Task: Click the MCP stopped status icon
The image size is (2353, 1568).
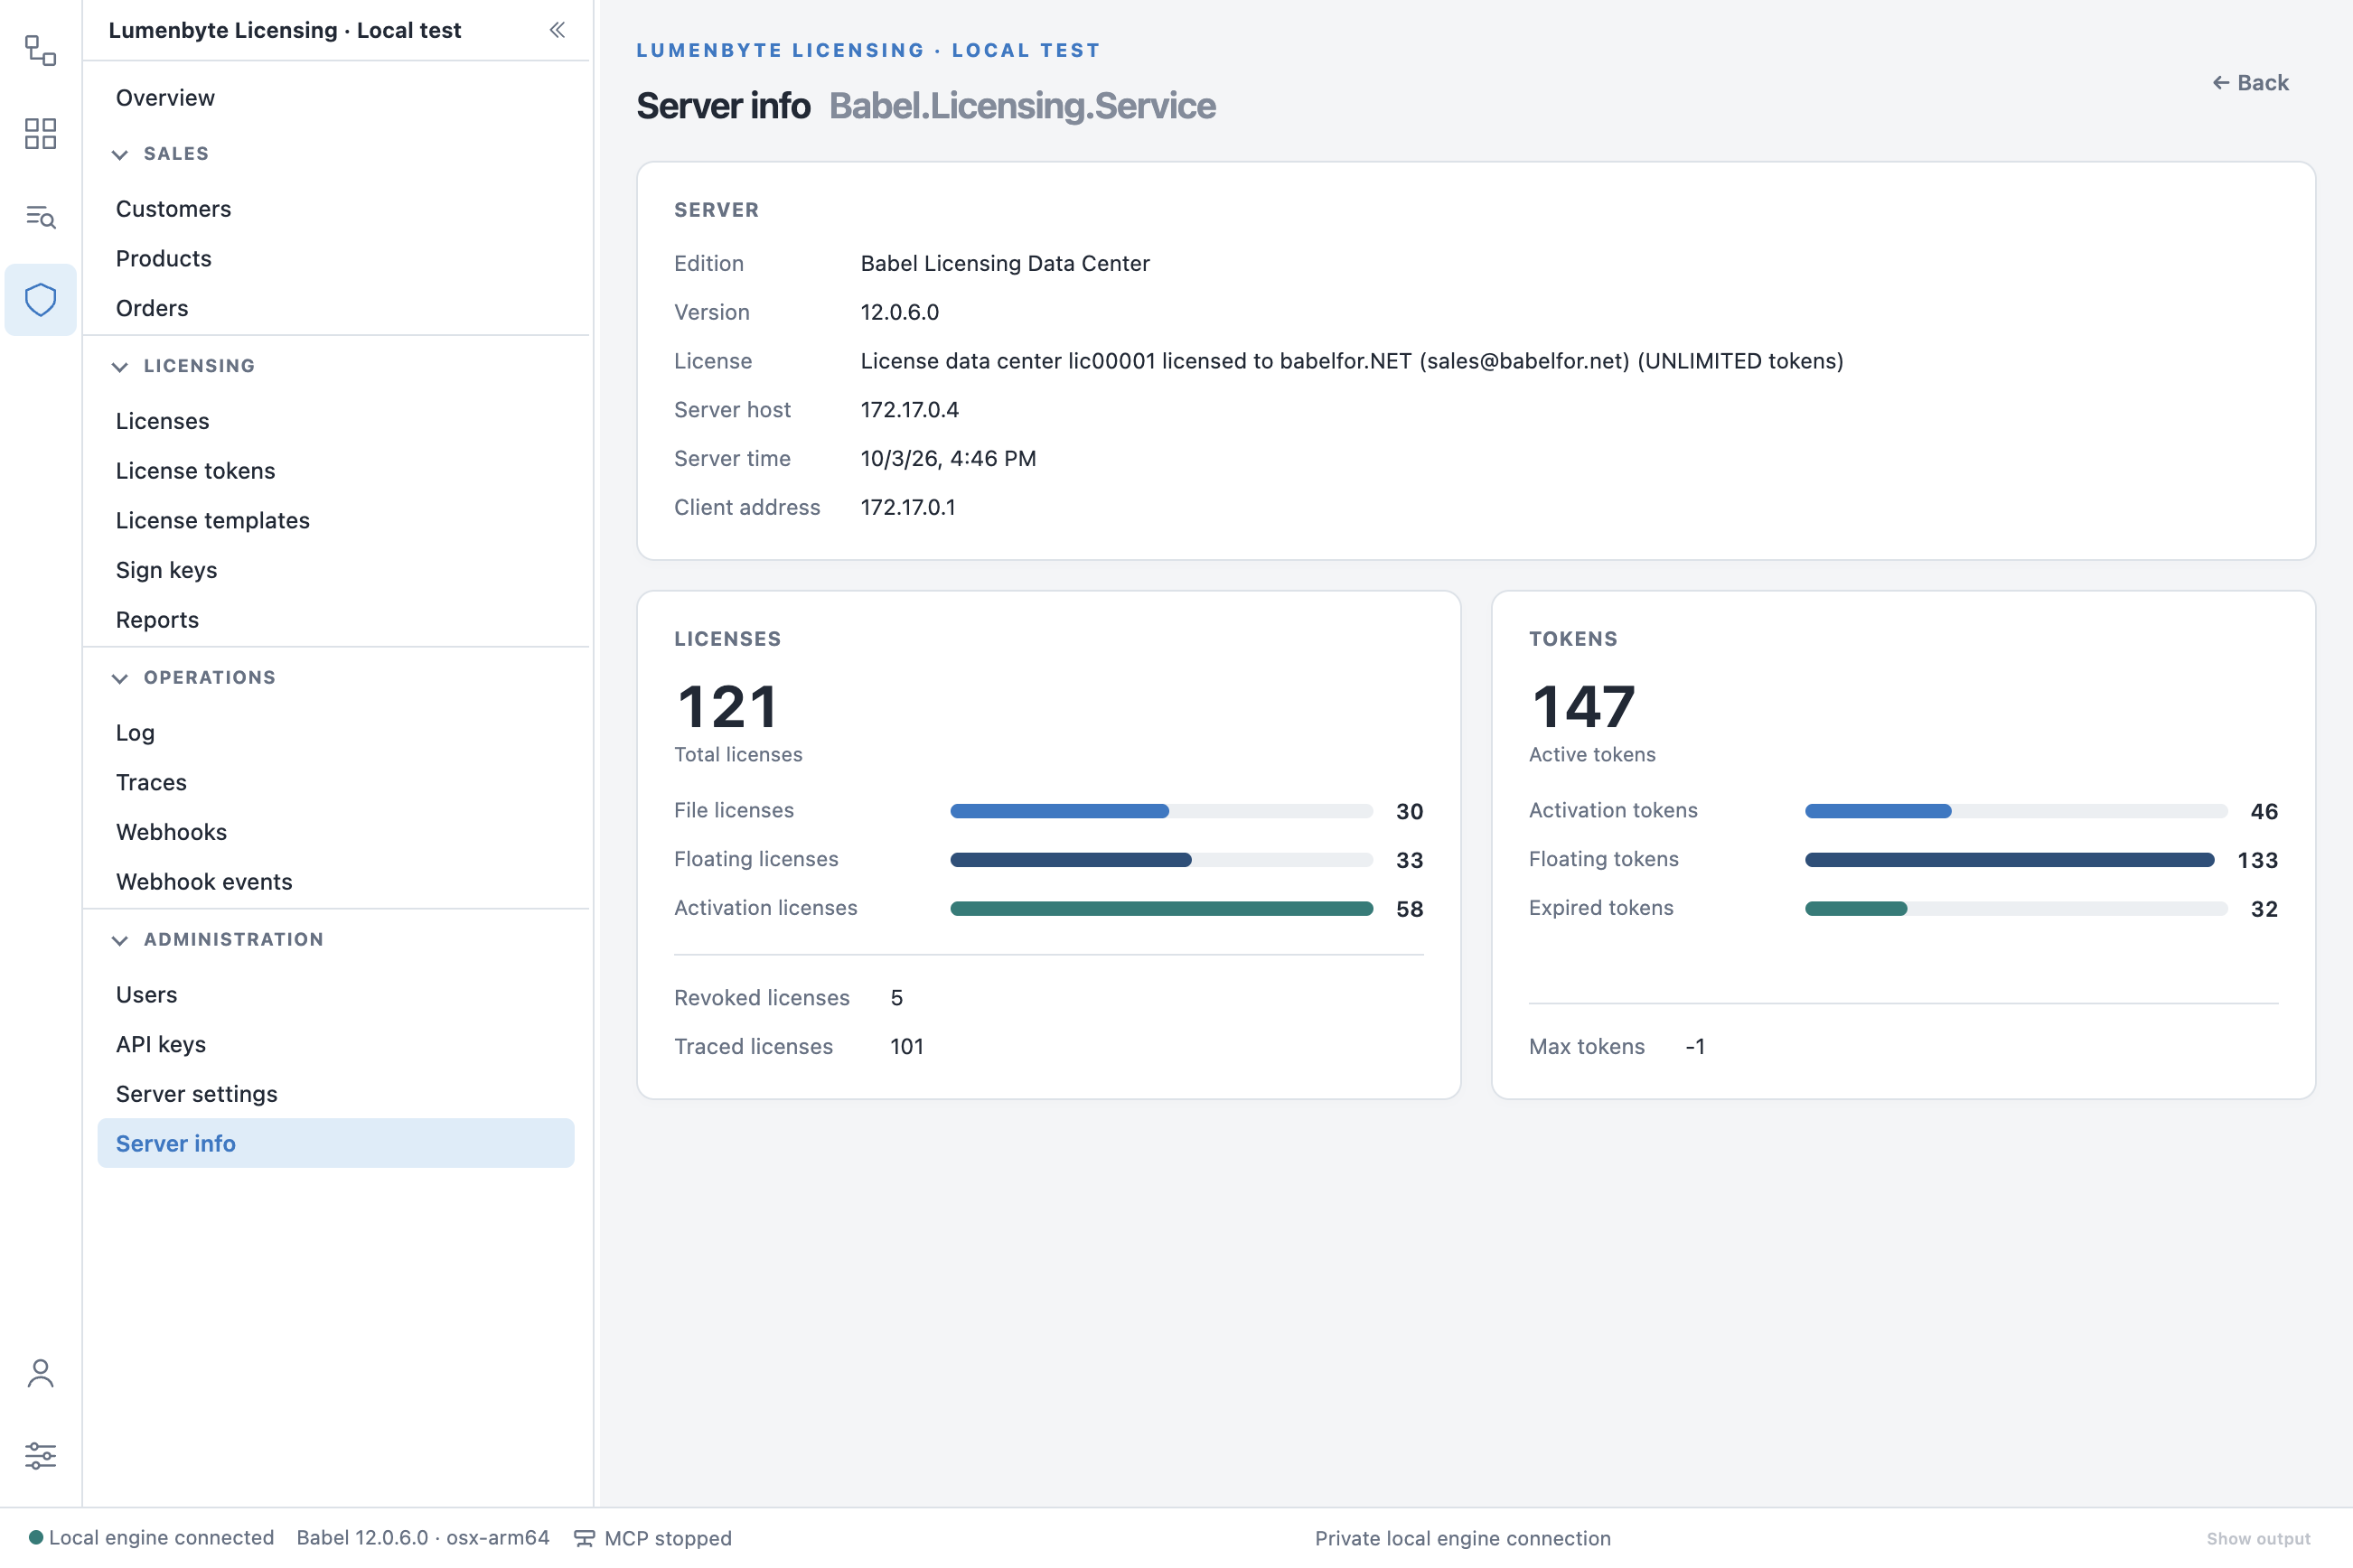Action: click(x=585, y=1538)
